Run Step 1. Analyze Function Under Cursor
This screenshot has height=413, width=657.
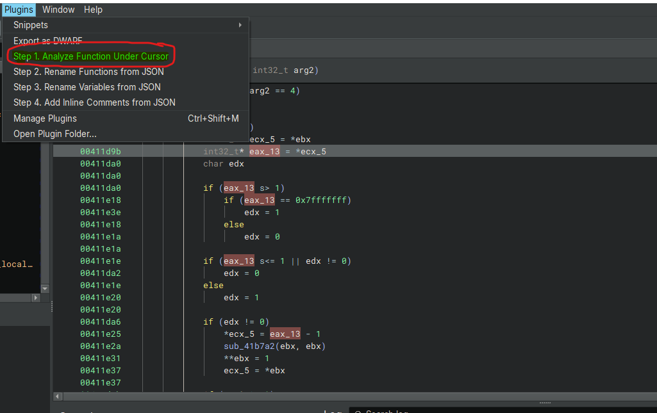coord(90,56)
